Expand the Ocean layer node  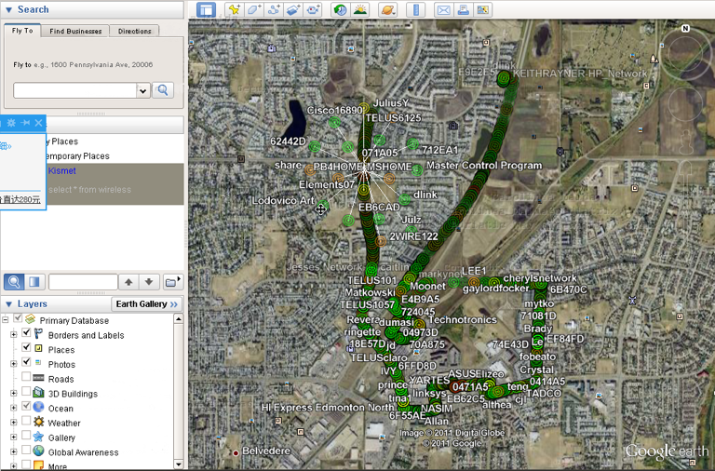pos(13,408)
